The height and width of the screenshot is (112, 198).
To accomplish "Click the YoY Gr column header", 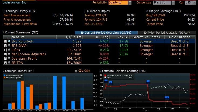I will pos(119,37).
